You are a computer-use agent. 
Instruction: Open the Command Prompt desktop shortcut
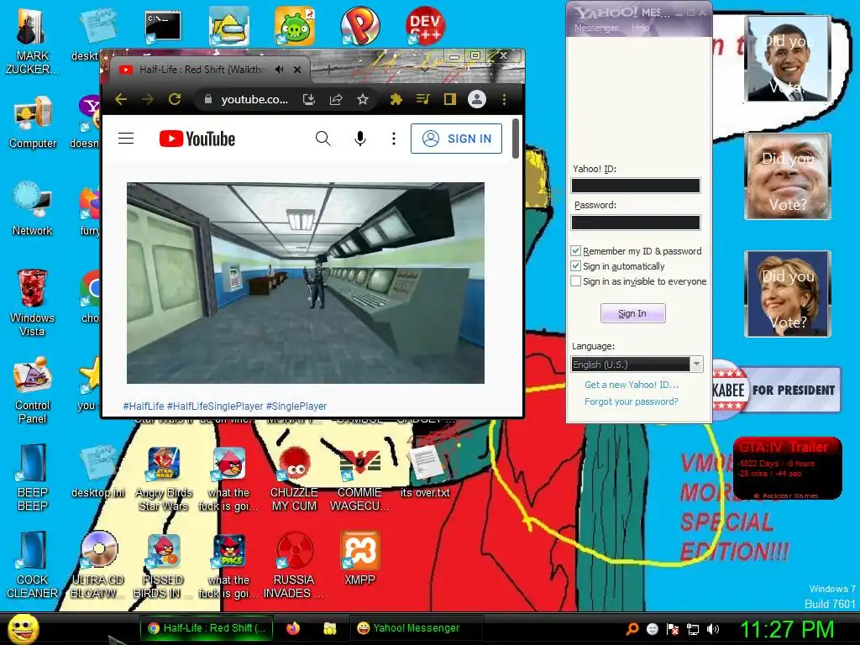pyautogui.click(x=163, y=28)
